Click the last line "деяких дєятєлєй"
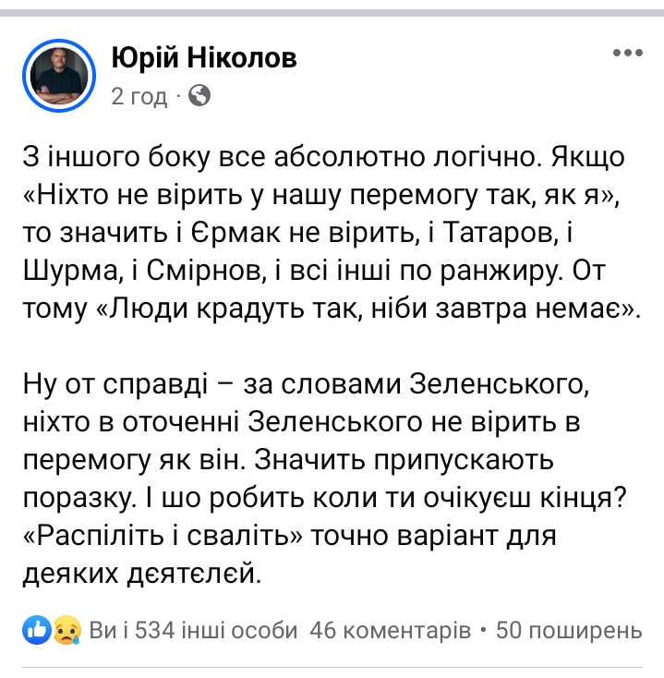 pyautogui.click(x=142, y=575)
